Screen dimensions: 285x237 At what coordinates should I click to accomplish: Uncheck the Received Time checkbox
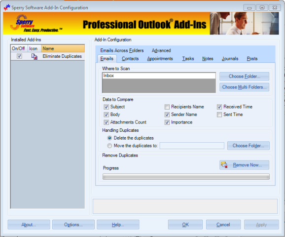pyautogui.click(x=219, y=107)
